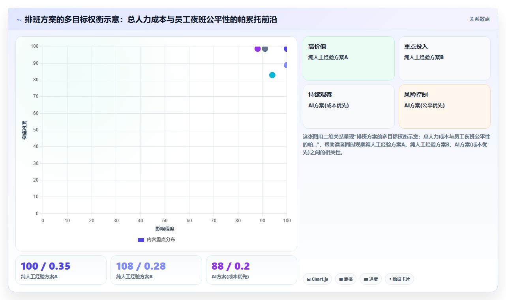Click the 关系散点 label in the header

(x=480, y=19)
